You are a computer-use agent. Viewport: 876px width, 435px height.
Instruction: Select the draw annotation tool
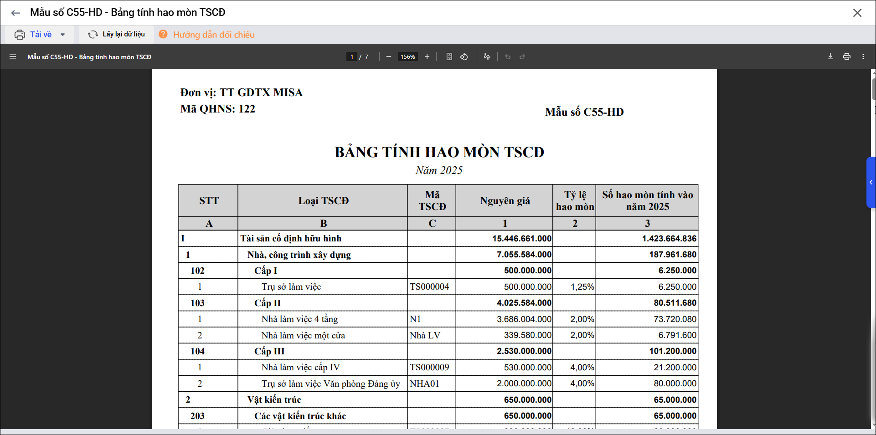coord(487,57)
